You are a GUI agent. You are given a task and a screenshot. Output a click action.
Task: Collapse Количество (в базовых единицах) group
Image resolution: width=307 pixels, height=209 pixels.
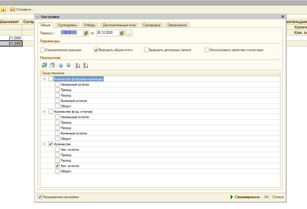click(x=44, y=79)
